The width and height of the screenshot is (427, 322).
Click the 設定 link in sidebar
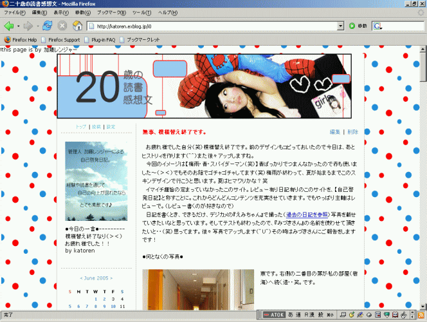point(111,127)
